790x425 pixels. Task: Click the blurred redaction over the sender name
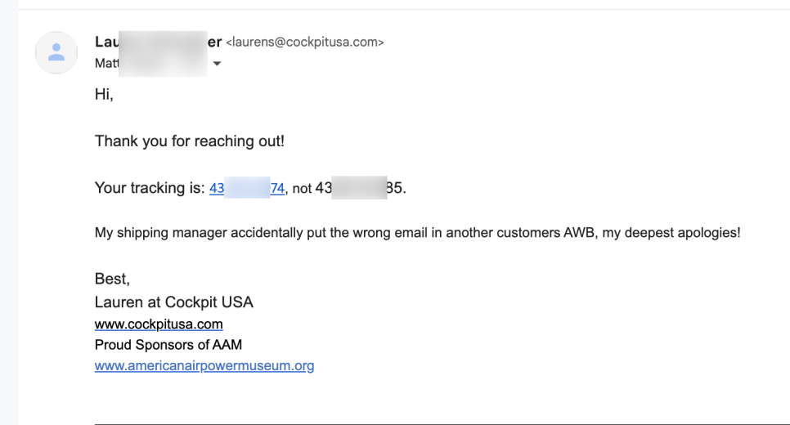point(163,53)
